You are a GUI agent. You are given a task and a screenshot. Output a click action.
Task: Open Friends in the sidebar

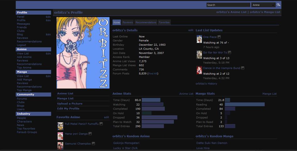click(22, 27)
